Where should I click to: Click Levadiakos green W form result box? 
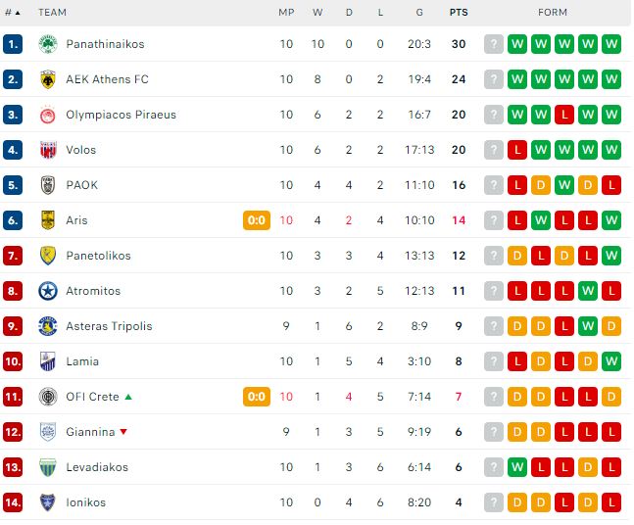(517, 467)
